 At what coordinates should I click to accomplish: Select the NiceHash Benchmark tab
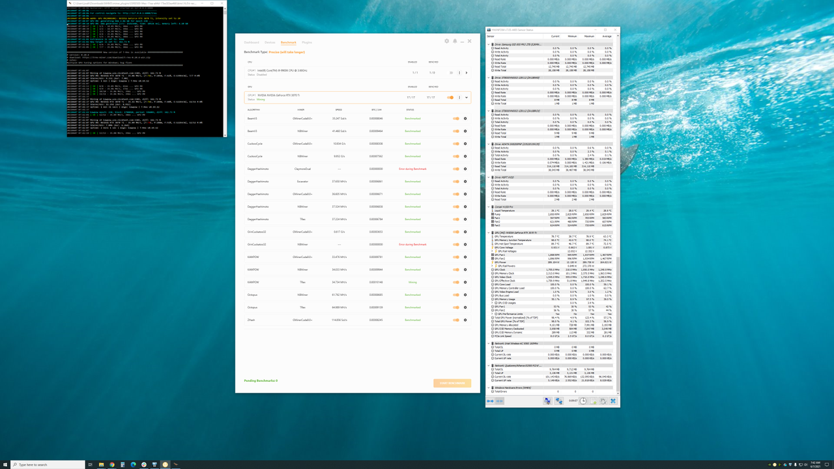point(288,42)
